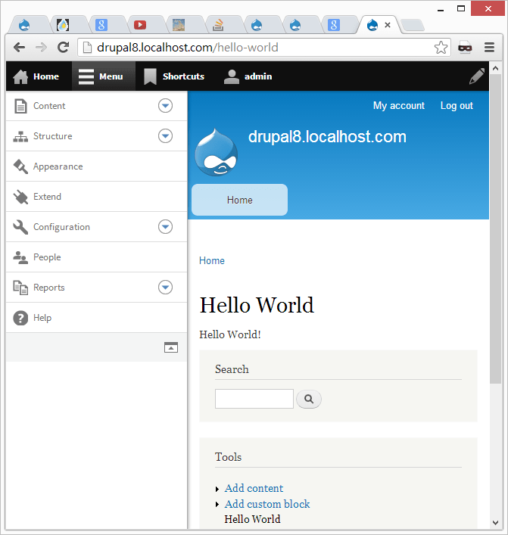
Task: Click into the Search text field
Action: point(254,399)
